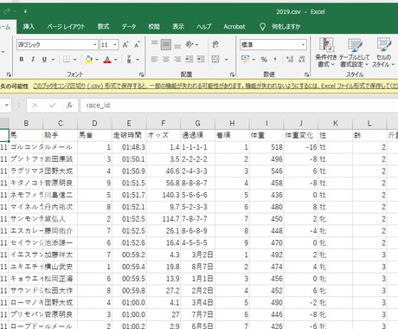The image size is (398, 329).
Task: Decrease font size with smaller A
Action: pos(137,45)
